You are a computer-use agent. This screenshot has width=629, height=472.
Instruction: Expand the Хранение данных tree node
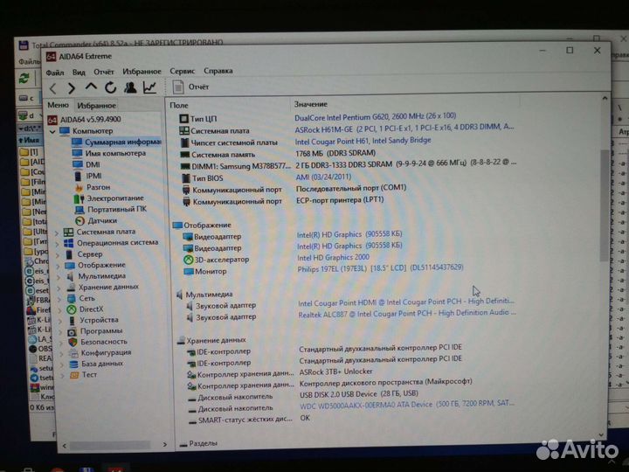tap(59, 288)
